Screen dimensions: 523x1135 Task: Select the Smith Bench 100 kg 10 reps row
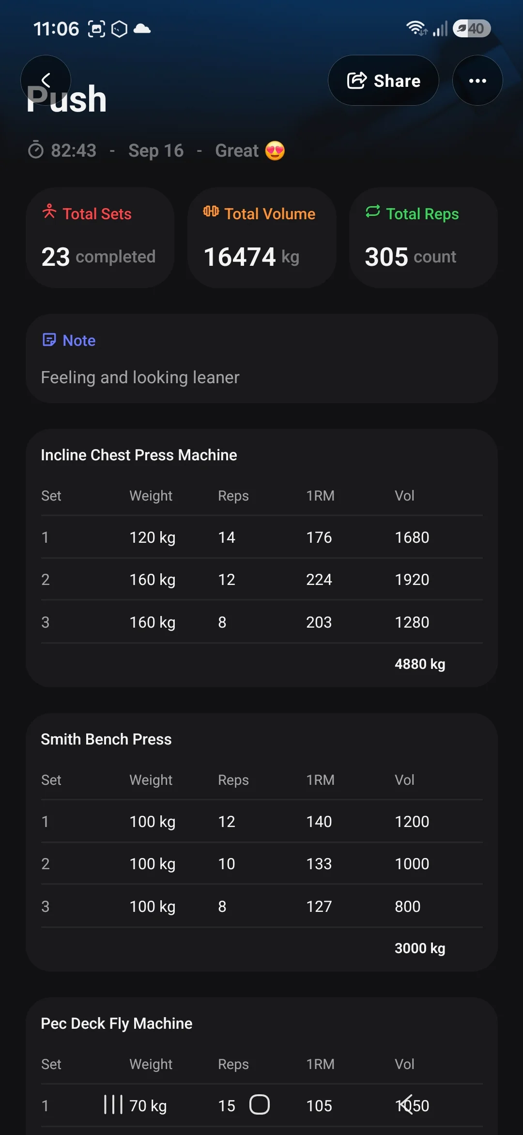click(262, 864)
